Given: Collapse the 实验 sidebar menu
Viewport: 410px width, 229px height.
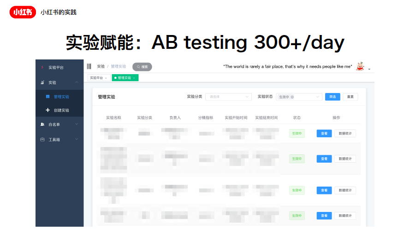Looking at the screenshot, I should pos(77,82).
